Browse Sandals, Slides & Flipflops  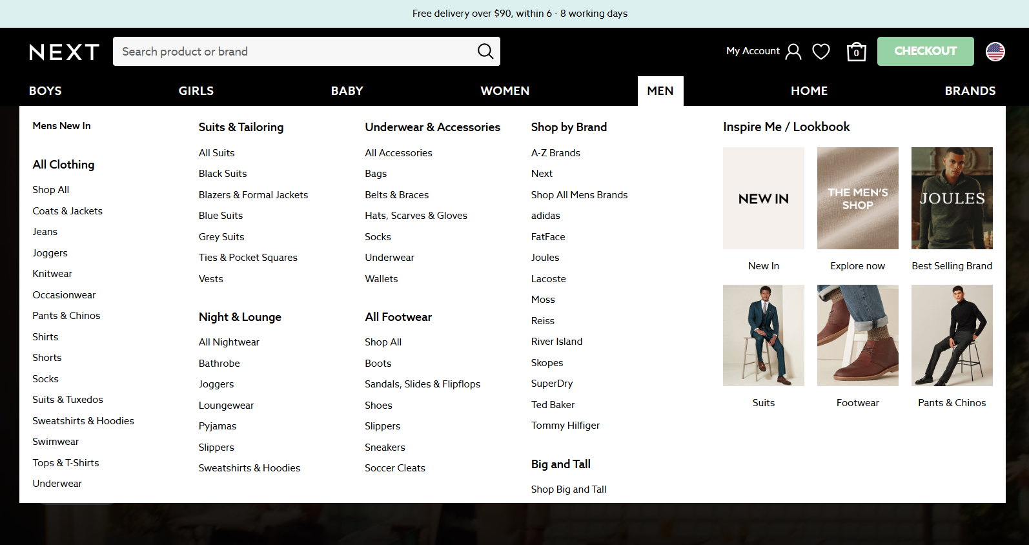point(422,384)
